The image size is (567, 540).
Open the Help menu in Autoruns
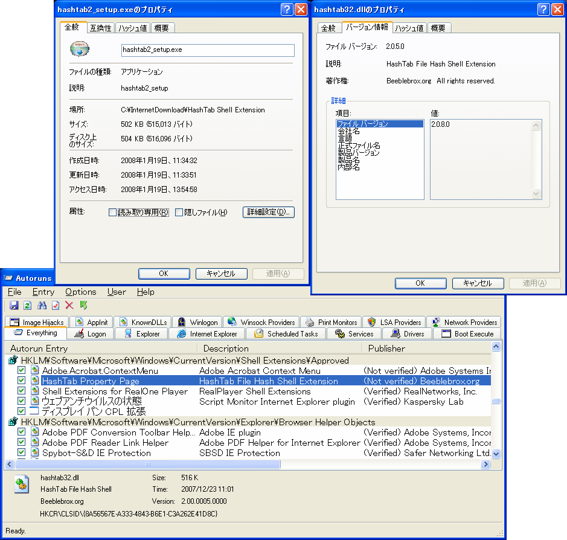[146, 292]
